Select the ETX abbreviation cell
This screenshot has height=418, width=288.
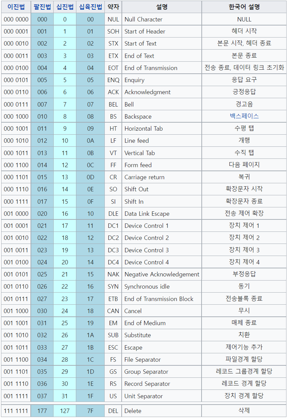[x=113, y=56]
